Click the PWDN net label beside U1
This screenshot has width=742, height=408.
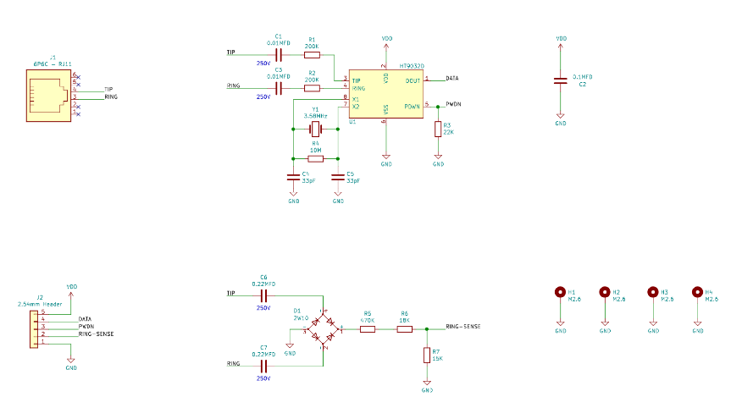pyautogui.click(x=453, y=103)
